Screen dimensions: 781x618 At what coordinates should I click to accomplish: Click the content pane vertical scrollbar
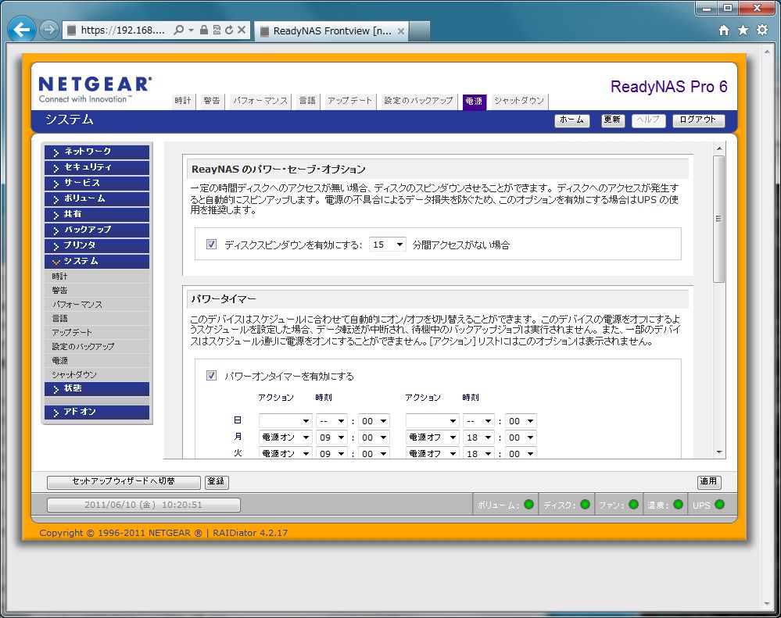click(719, 219)
